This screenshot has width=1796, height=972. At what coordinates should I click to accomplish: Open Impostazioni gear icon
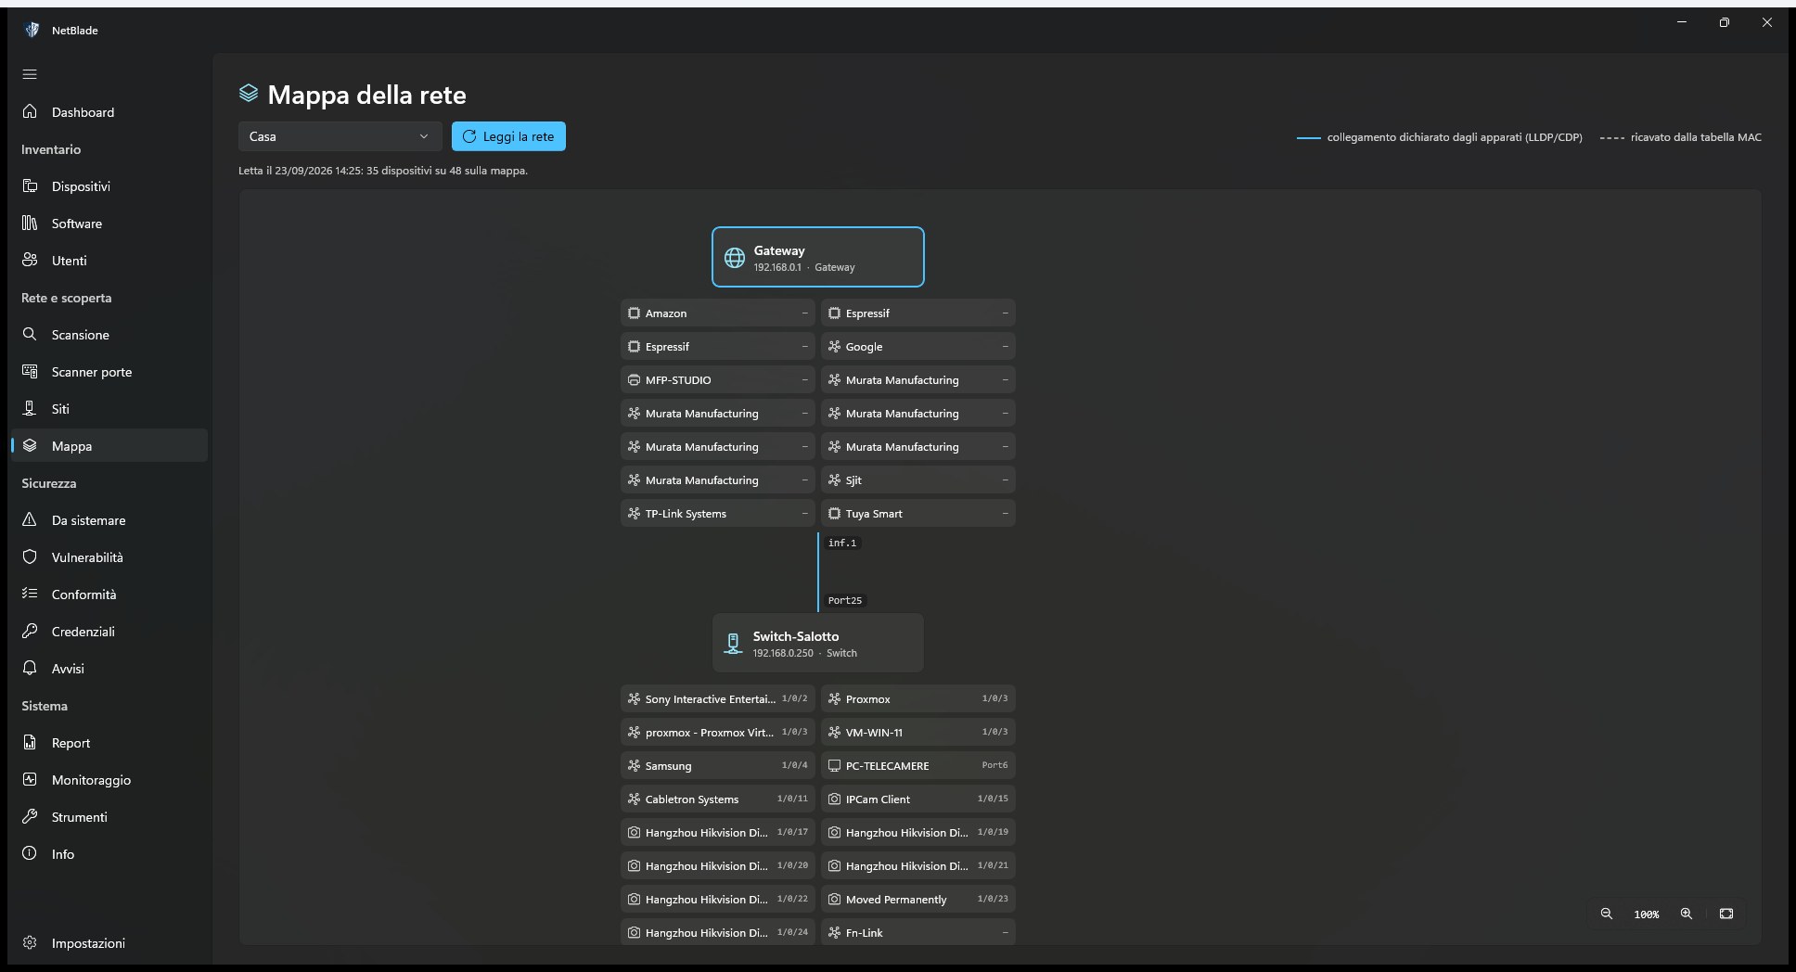30,942
